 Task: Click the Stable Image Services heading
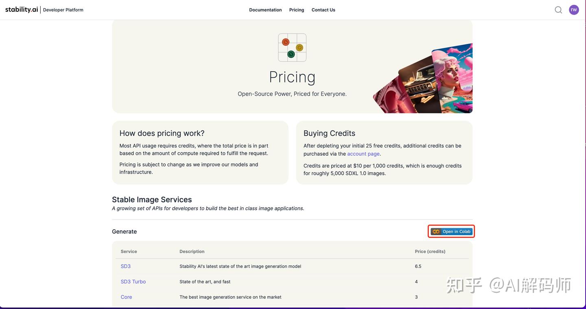[152, 200]
